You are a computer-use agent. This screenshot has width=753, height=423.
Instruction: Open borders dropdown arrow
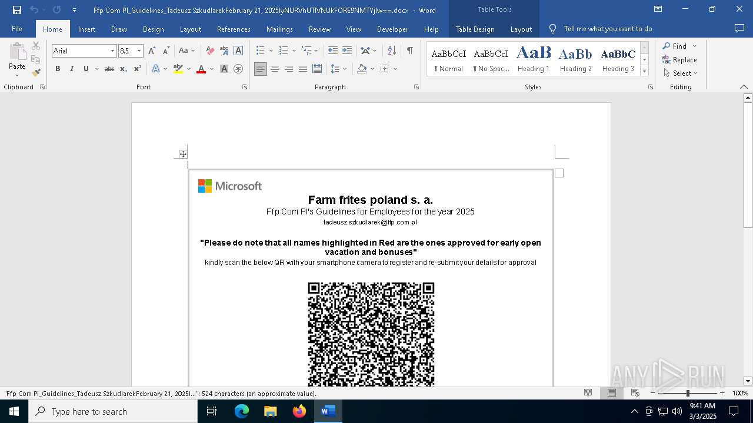[x=395, y=69]
